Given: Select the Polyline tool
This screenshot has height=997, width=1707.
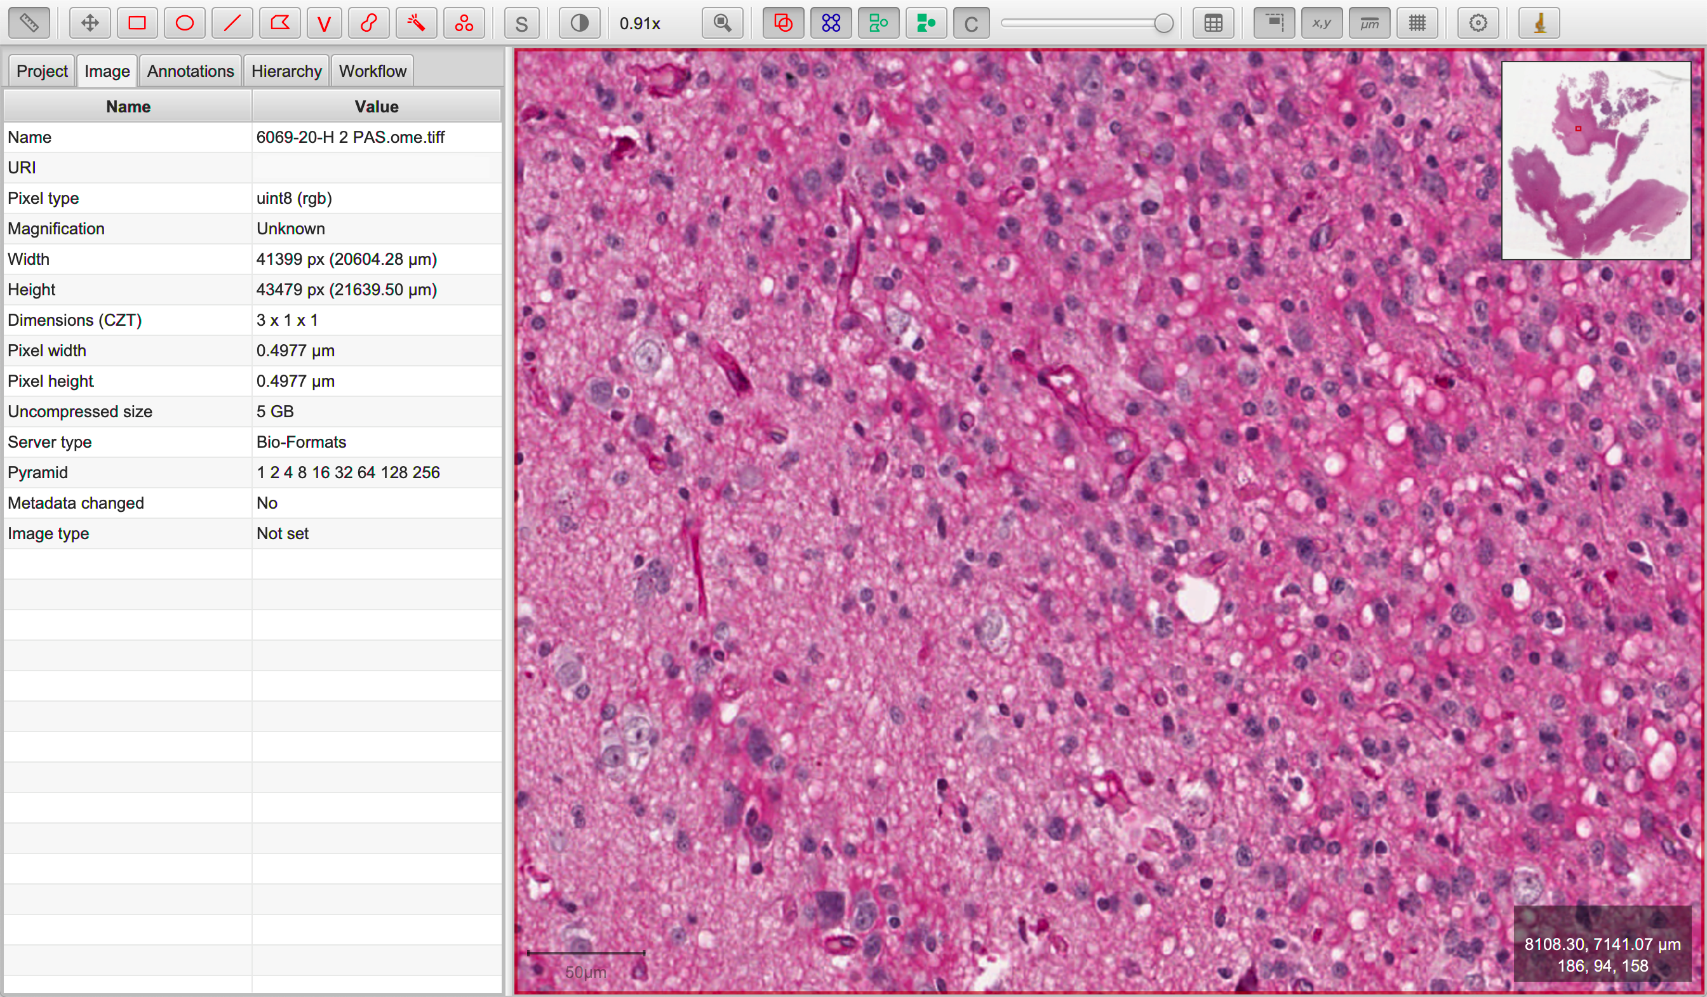Looking at the screenshot, I should coord(324,23).
